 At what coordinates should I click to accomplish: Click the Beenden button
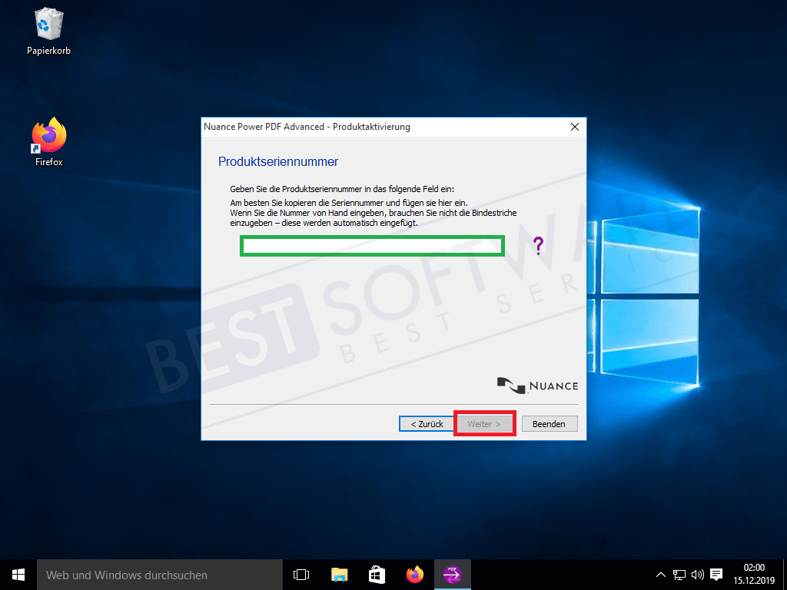click(x=550, y=424)
